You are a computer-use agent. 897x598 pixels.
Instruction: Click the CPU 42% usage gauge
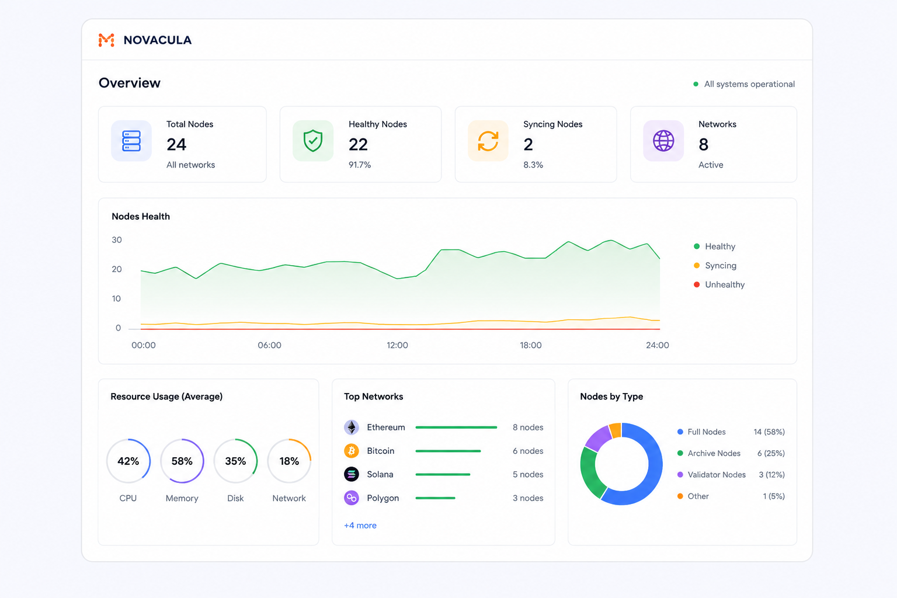coord(128,461)
